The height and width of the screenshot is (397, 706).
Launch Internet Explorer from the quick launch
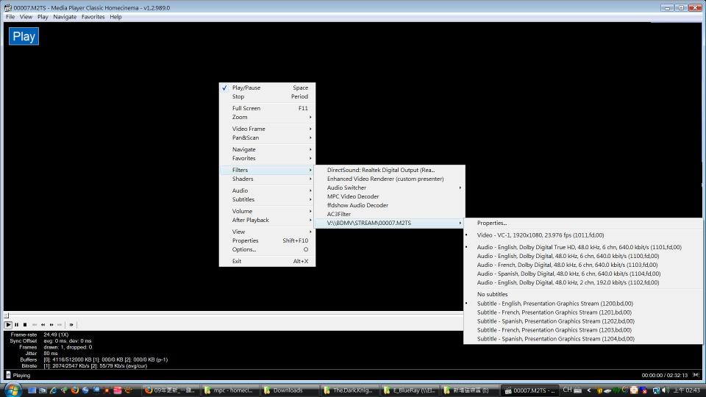[53, 390]
